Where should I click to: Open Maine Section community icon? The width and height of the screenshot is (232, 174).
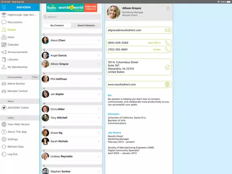pyautogui.click(x=4, y=84)
